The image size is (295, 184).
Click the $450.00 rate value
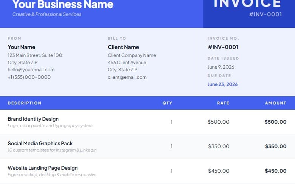pos(219,171)
